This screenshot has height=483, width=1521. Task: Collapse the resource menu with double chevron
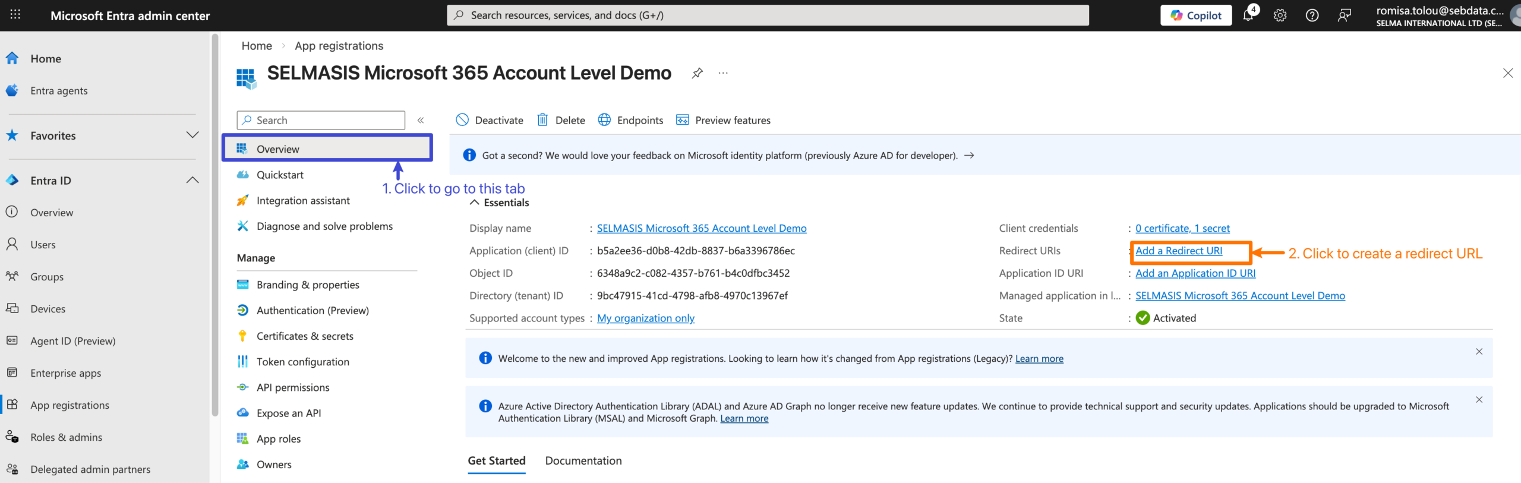pos(421,120)
